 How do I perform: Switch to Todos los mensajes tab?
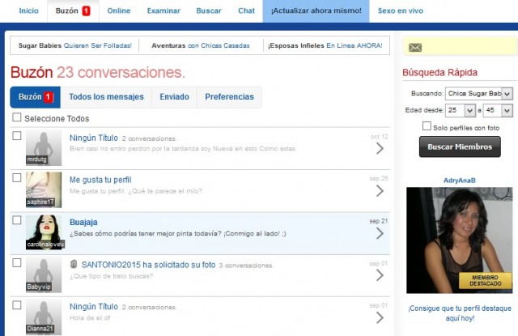106,97
